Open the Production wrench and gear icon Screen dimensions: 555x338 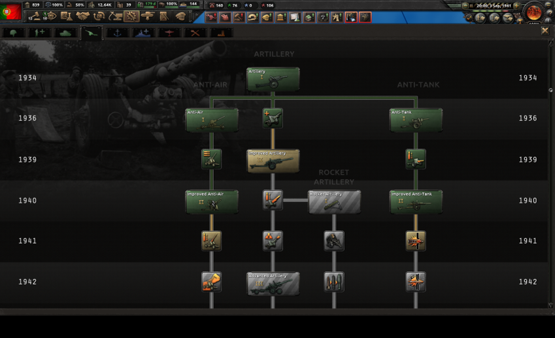131,16
